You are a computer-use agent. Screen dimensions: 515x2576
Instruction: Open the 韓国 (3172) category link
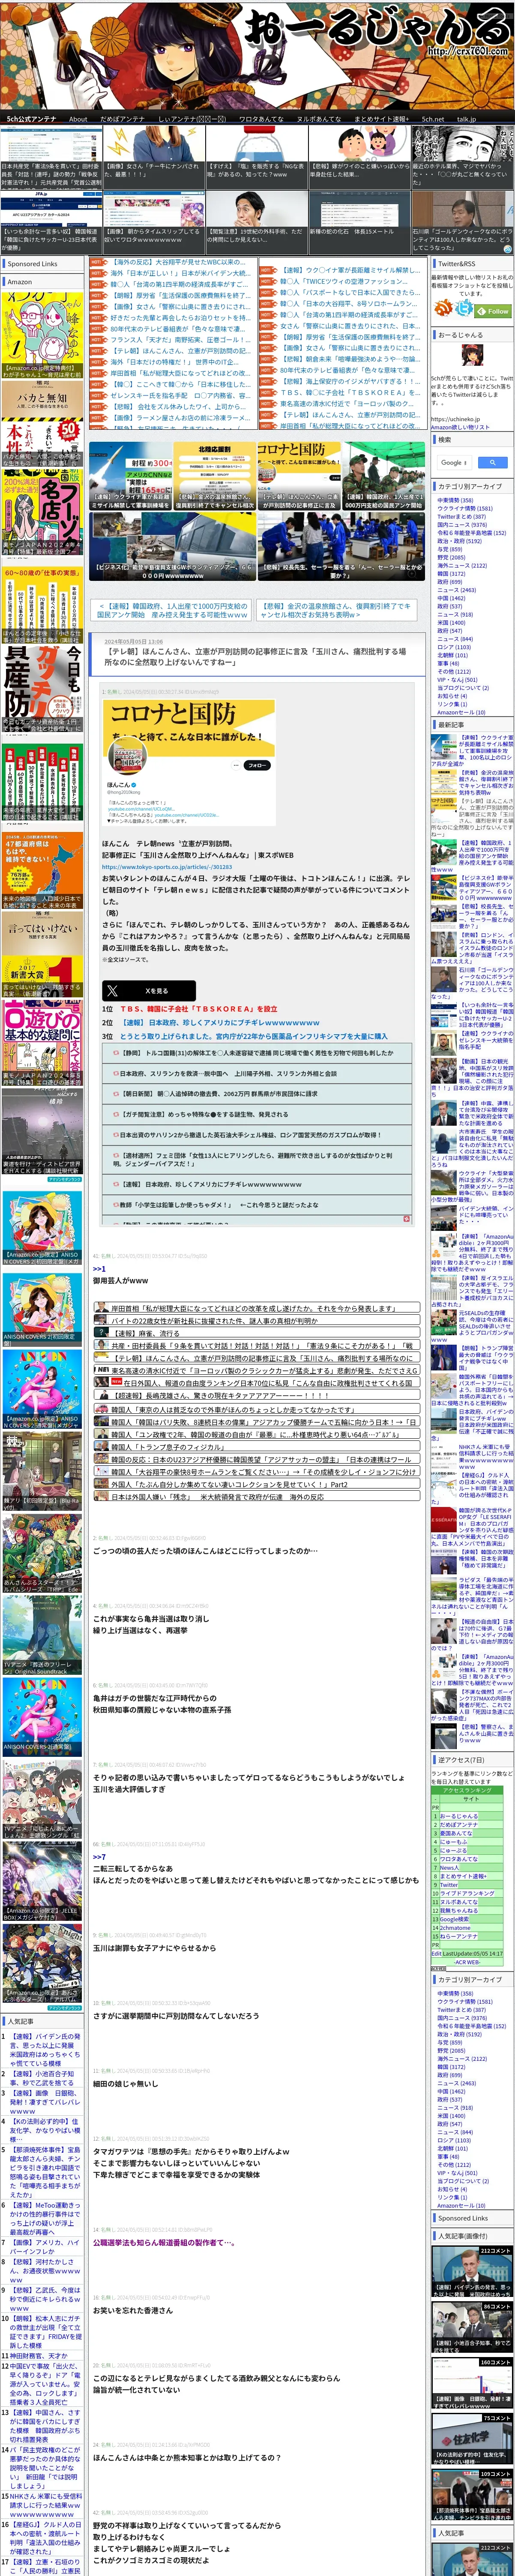(x=450, y=574)
